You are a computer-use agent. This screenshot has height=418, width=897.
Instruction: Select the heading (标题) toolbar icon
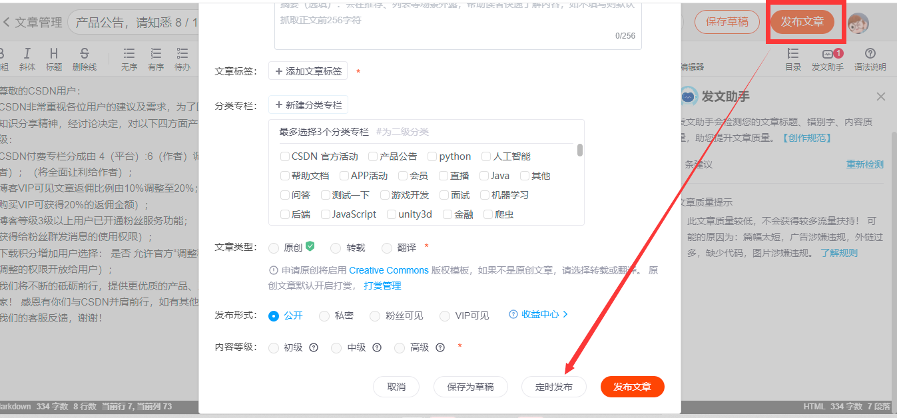click(54, 59)
